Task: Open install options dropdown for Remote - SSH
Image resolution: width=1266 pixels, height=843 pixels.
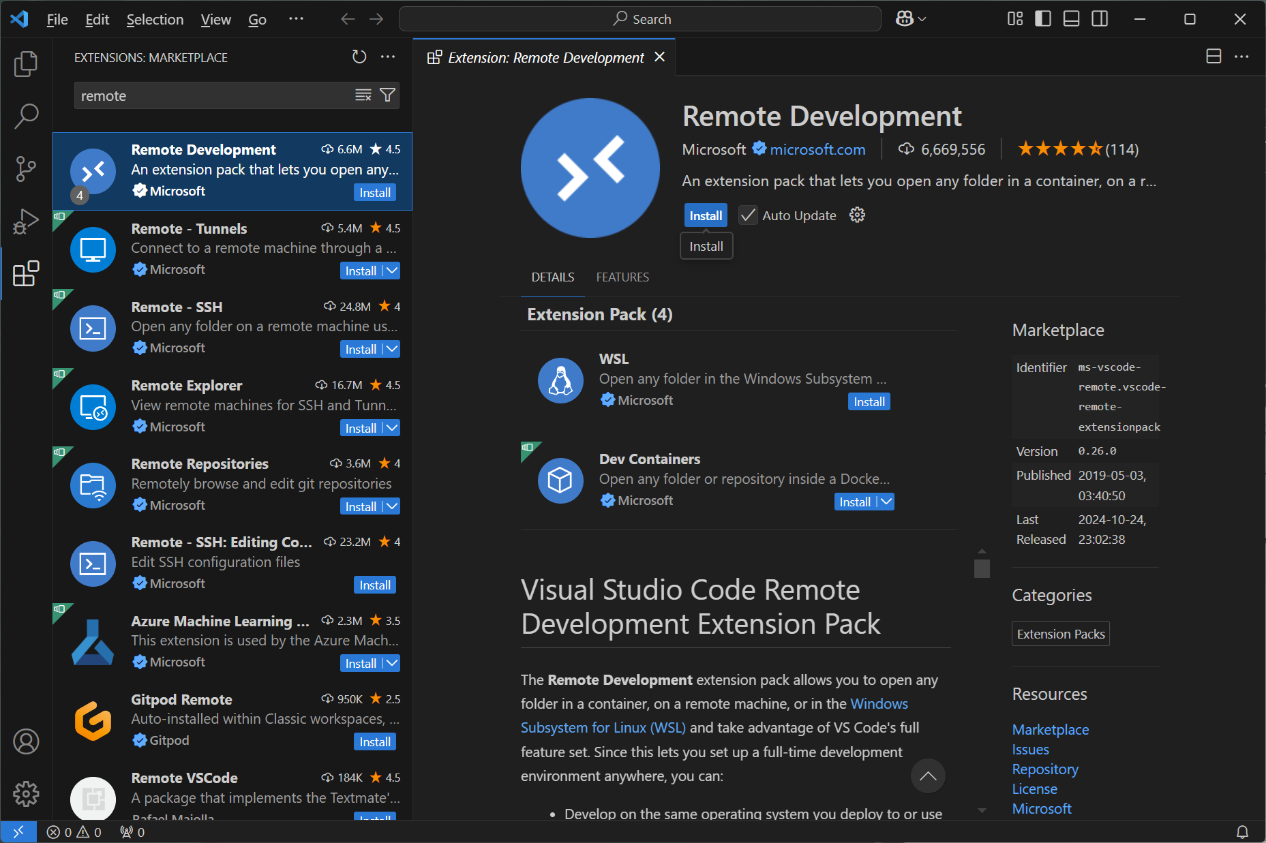Action: (391, 348)
